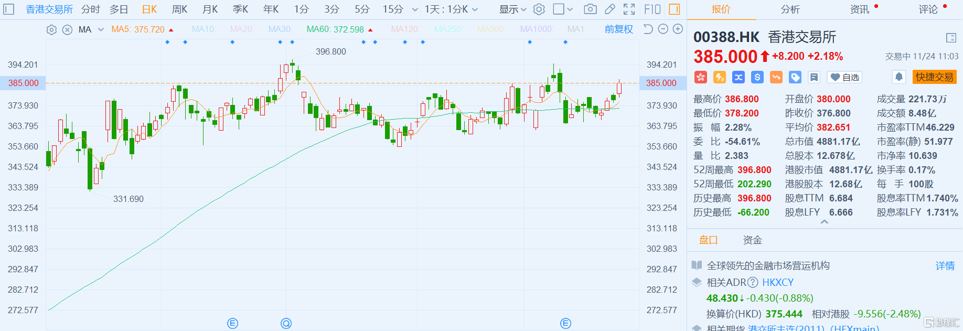Open the HKXCY related ADR link

(x=777, y=282)
